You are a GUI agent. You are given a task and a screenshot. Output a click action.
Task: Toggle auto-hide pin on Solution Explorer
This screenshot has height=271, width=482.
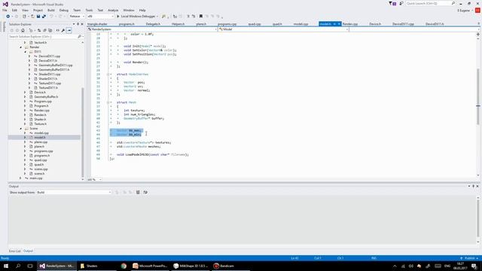click(78, 24)
